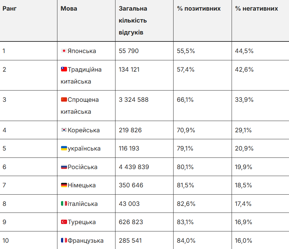Click the Germany flag icon
Viewport: 289px width, 249px height.
coord(64,185)
